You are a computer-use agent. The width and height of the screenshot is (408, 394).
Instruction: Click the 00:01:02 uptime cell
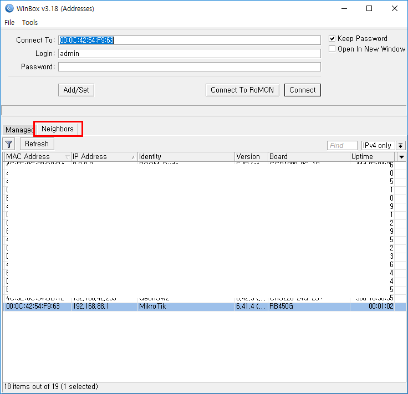pos(372,306)
